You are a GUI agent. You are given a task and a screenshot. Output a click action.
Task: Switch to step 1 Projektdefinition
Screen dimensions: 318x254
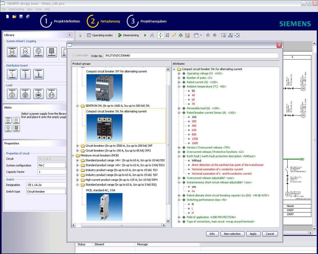(60, 21)
